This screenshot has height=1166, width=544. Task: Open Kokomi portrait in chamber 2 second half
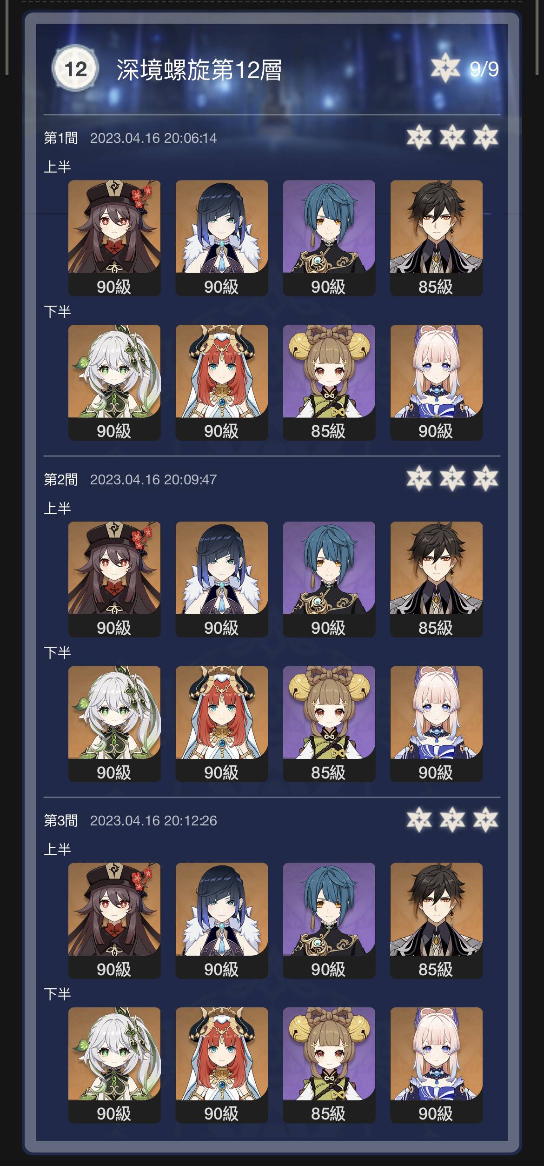coord(436,724)
